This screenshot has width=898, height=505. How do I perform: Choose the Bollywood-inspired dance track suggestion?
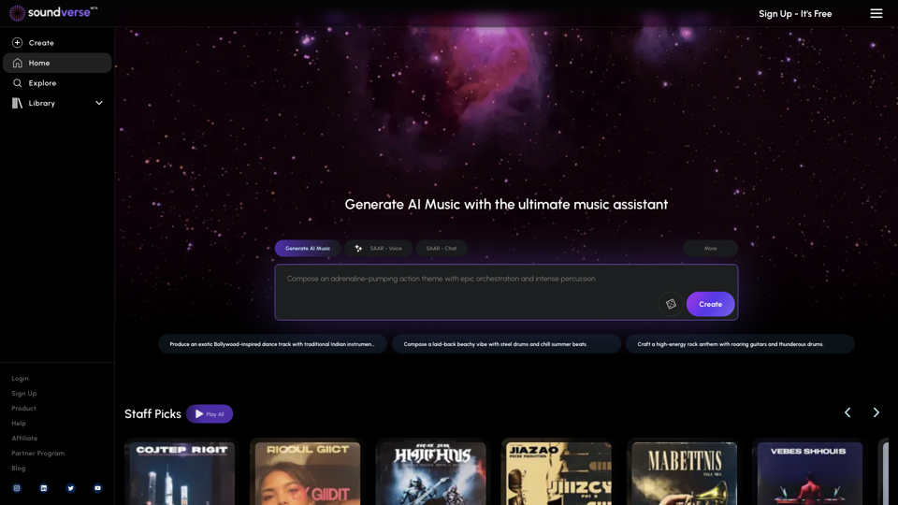[272, 344]
